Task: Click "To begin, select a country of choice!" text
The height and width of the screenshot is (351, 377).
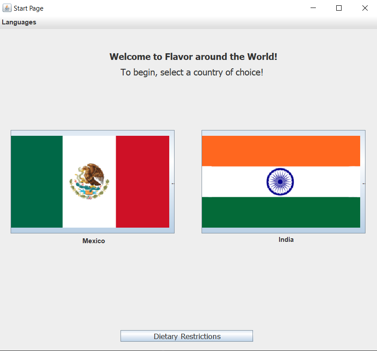Action: (192, 72)
